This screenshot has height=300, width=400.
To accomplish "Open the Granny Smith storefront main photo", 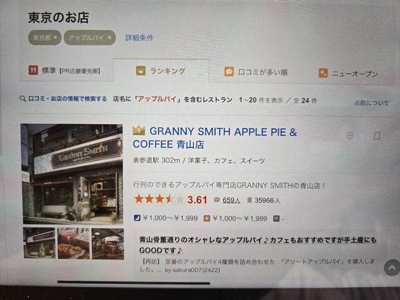I will pos(72,174).
